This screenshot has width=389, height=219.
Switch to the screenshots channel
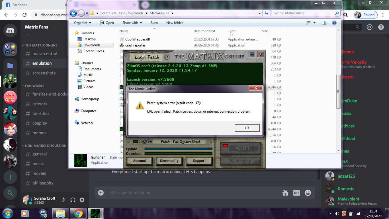pos(44,73)
